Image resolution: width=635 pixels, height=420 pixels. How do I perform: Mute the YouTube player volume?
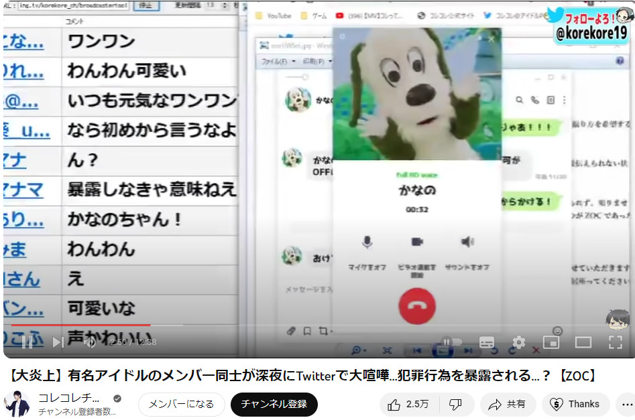[89, 342]
